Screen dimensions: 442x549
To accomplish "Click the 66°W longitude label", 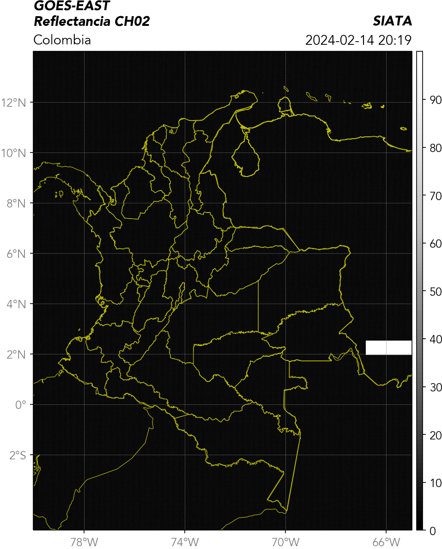I will [x=386, y=542].
